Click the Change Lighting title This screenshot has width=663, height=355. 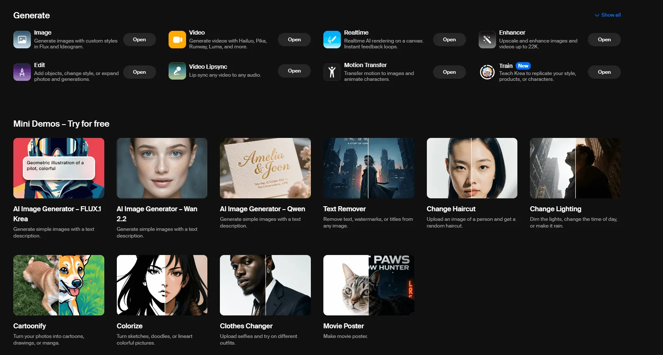[x=556, y=209]
